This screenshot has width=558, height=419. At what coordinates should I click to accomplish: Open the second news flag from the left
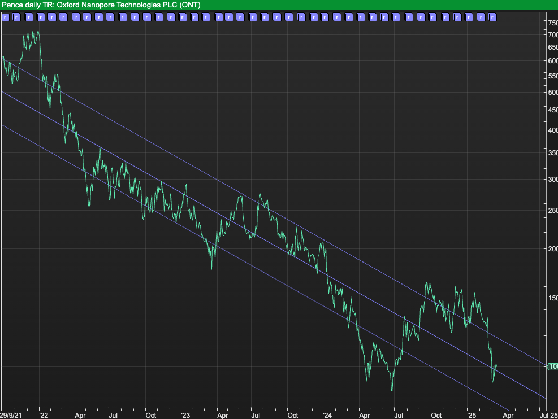17,18
